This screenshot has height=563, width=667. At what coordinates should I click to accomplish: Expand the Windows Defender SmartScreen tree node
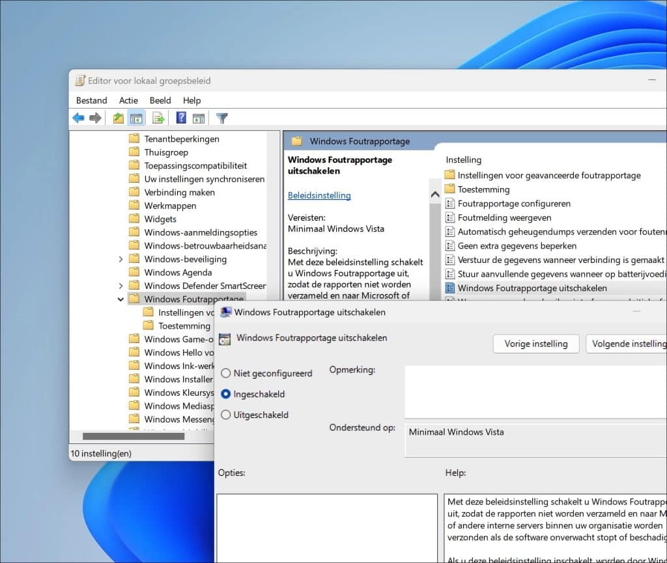coord(121,286)
